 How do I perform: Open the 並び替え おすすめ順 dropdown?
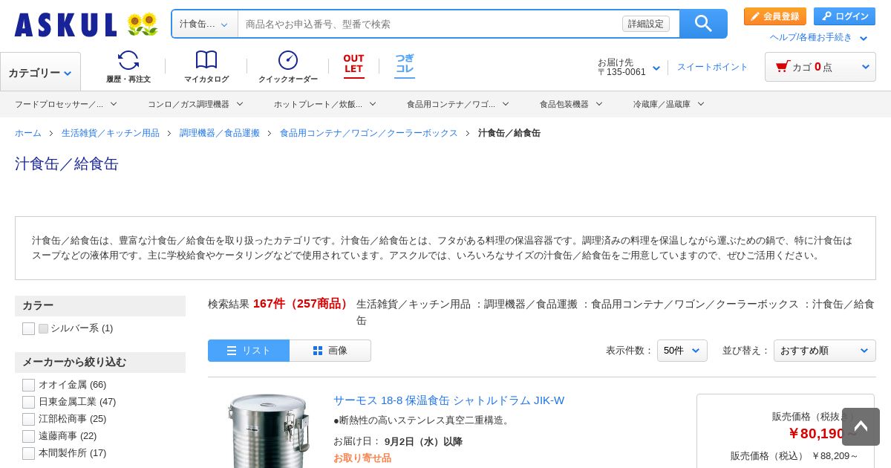824,351
